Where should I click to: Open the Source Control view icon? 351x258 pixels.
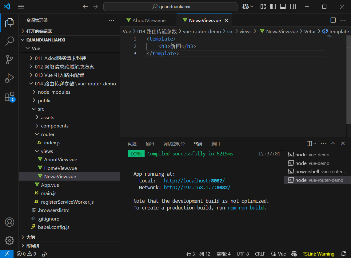click(10, 60)
